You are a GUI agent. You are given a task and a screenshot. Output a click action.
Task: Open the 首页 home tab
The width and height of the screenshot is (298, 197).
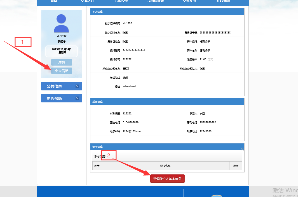pos(54,1)
